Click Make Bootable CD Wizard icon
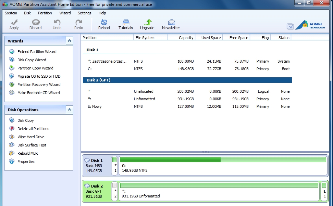Screen dimensions: 333x206 point(12,93)
